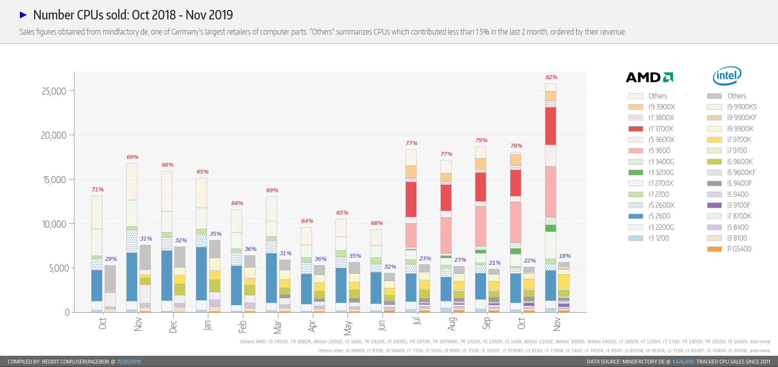Select the r7 3700X red legend swatch
This screenshot has width=778, height=367.
[635, 129]
